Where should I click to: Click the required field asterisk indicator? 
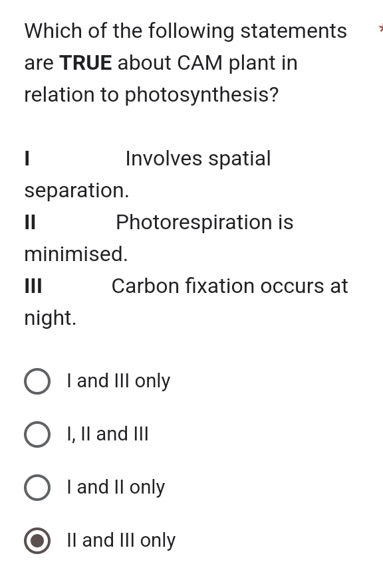[x=380, y=29]
